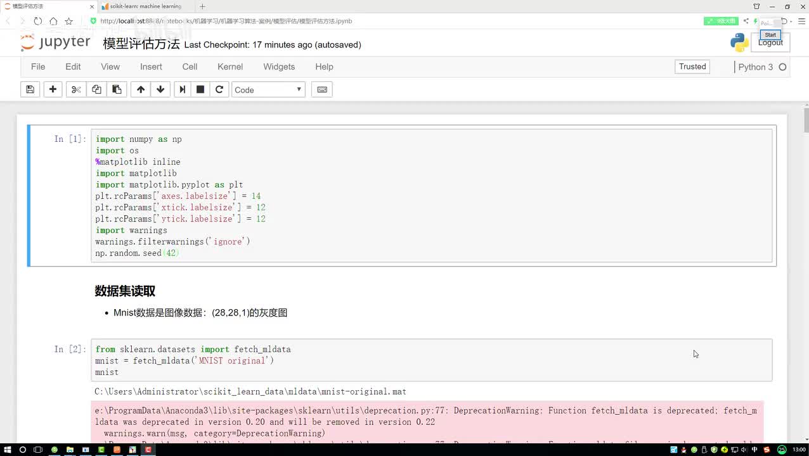
Task: Click the Cortana search circle on the taskbar
Action: 22,450
